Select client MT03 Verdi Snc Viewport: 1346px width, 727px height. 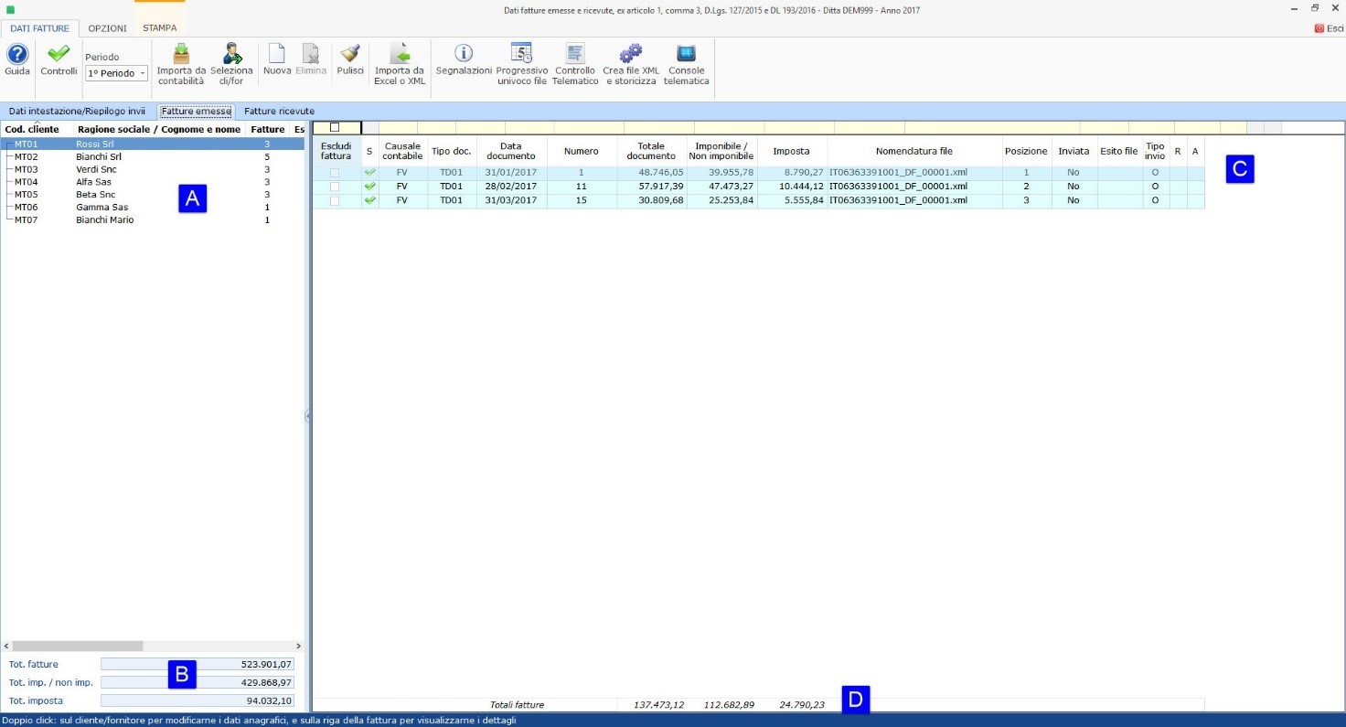(153, 169)
